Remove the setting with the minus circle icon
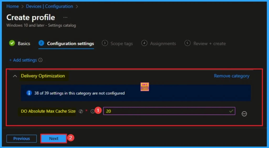This screenshot has height=148, width=269. tap(244, 114)
